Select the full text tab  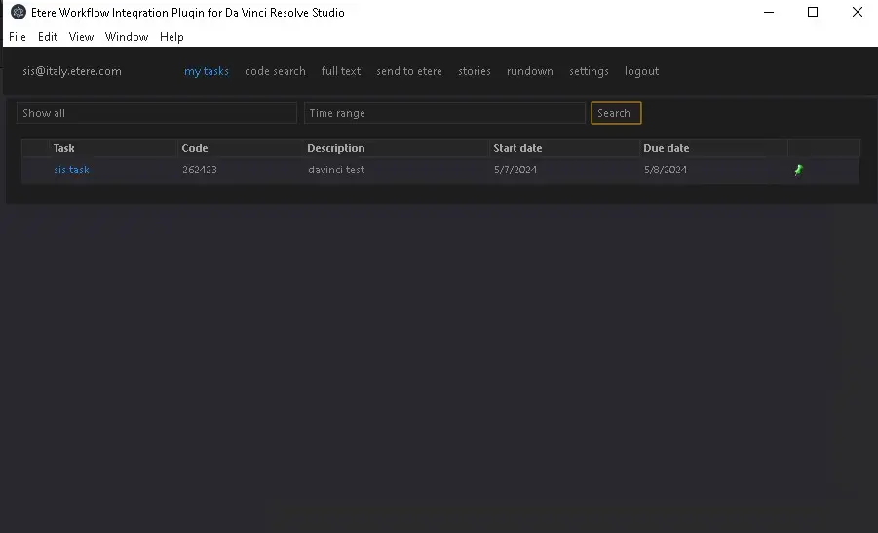pyautogui.click(x=341, y=71)
